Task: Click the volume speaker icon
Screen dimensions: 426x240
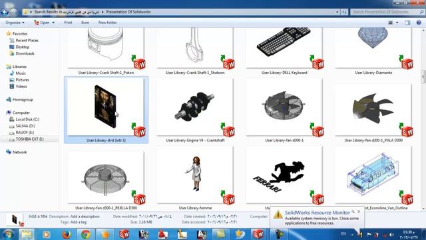Action: point(391,234)
